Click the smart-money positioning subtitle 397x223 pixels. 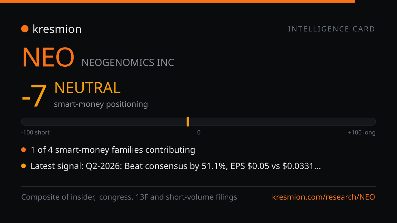click(x=101, y=104)
